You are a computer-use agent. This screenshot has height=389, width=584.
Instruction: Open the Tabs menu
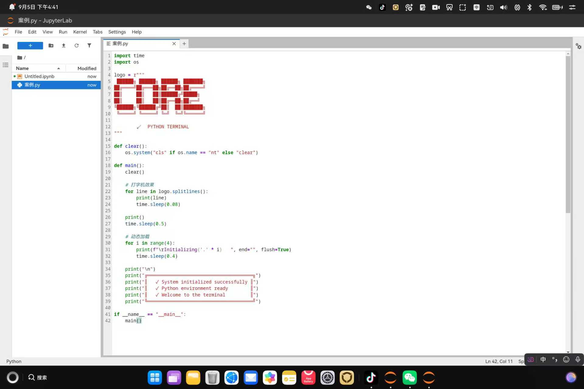pos(98,32)
